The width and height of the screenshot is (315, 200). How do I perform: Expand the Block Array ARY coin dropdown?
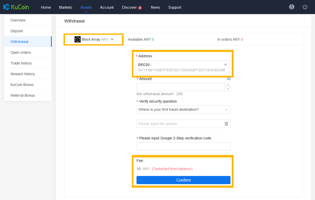94,39
